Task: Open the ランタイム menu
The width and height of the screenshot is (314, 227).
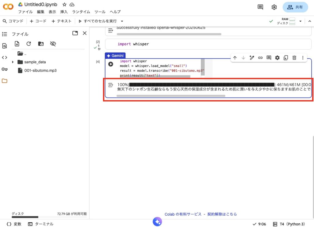Action: point(81,12)
